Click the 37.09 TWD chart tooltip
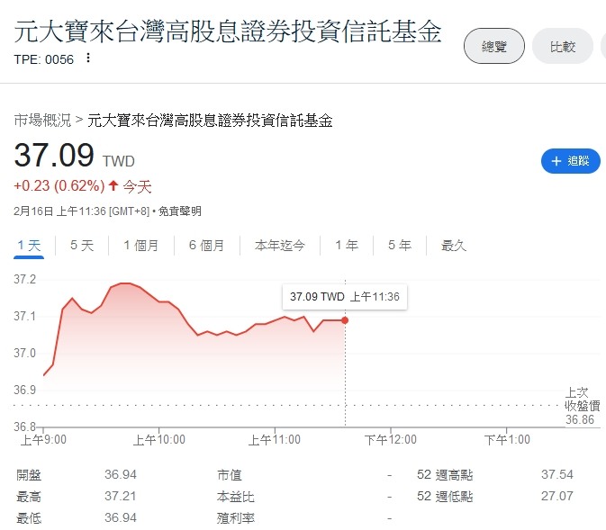This screenshot has height=530, width=606. pos(345,297)
